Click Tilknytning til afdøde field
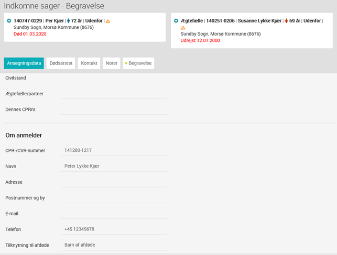 coord(114,245)
